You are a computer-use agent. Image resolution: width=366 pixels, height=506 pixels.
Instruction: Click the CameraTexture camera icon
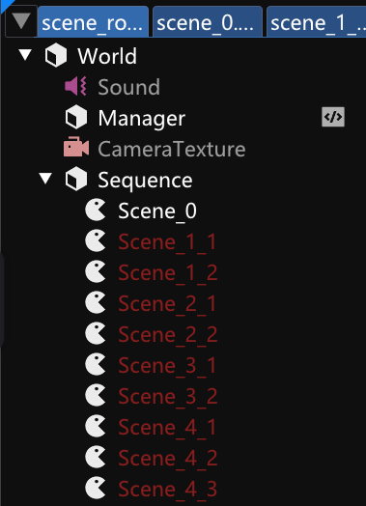point(76,148)
